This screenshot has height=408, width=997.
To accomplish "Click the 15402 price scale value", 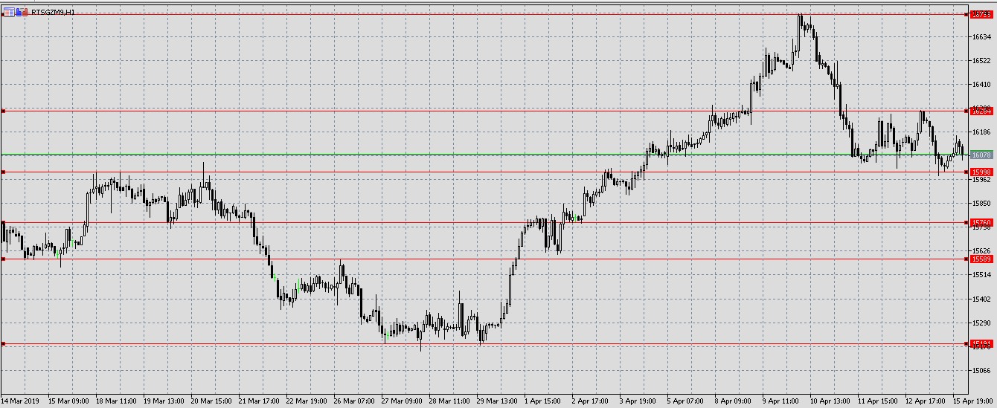I will pos(981,299).
